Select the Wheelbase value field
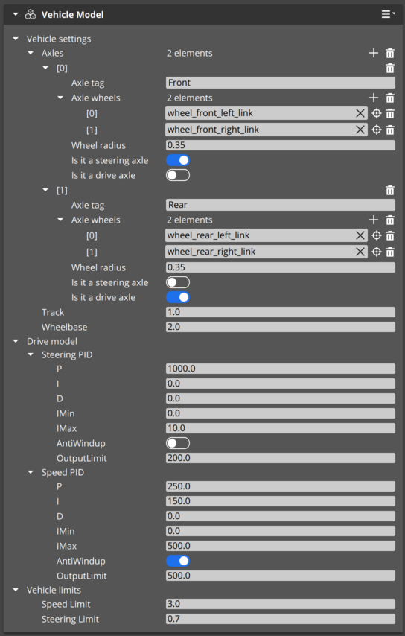405x636 pixels. click(x=281, y=327)
